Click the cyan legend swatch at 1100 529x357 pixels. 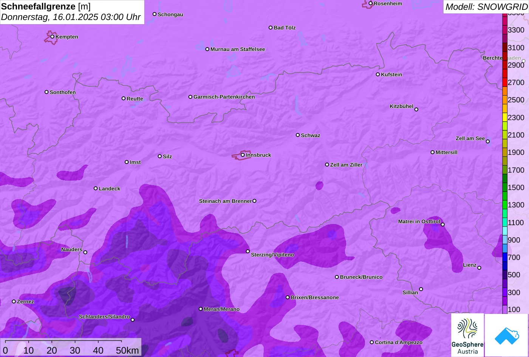[x=505, y=223]
